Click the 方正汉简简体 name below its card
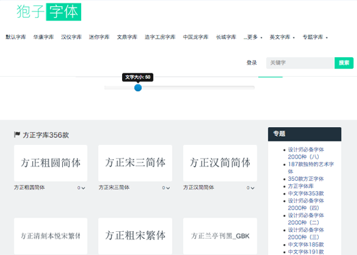The image size is (357, 255). 199,188
